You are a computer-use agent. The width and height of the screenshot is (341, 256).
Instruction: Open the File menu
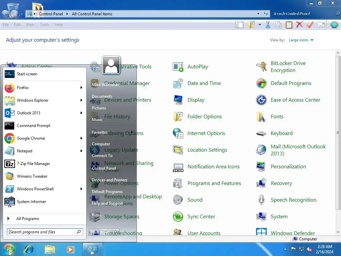click(x=6, y=25)
